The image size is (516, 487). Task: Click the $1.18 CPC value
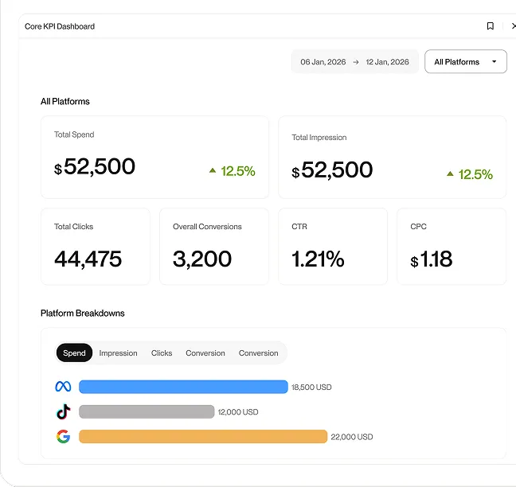point(432,259)
